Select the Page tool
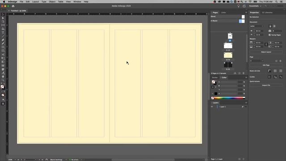The width and height of the screenshot is (286, 161). [x=3, y=21]
